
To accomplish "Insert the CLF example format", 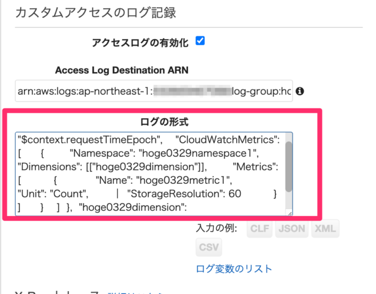I will tap(260, 228).
